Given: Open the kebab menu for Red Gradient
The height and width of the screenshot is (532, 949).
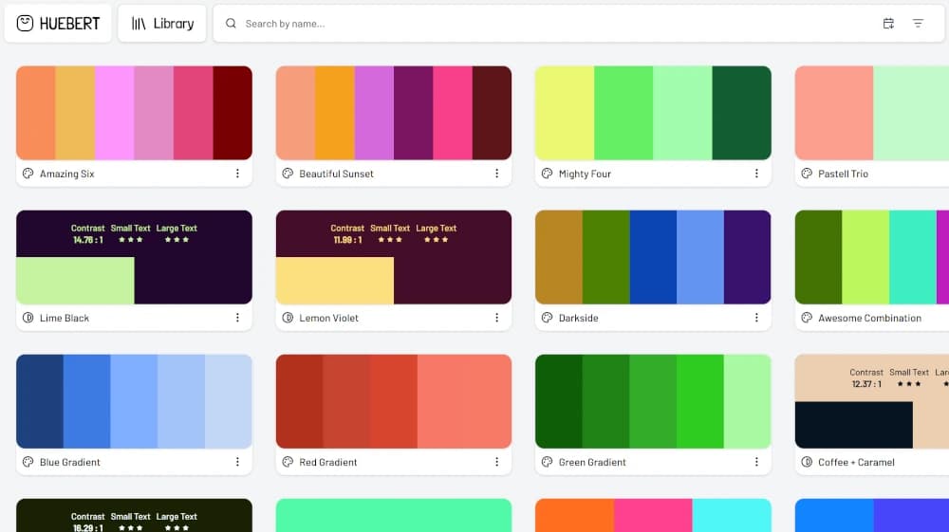Looking at the screenshot, I should [x=496, y=462].
